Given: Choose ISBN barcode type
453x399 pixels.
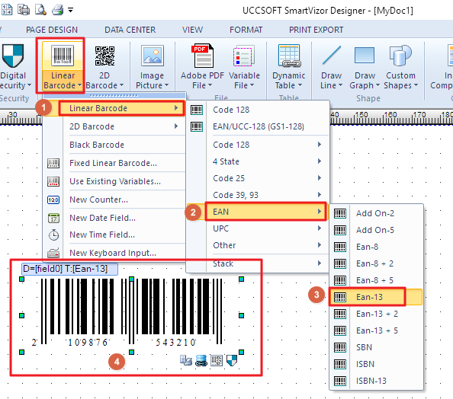Looking at the screenshot, I should [376, 364].
